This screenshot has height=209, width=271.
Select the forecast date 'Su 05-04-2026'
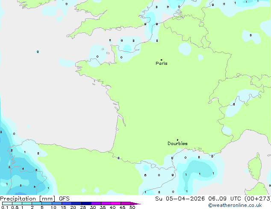[x=180, y=199]
